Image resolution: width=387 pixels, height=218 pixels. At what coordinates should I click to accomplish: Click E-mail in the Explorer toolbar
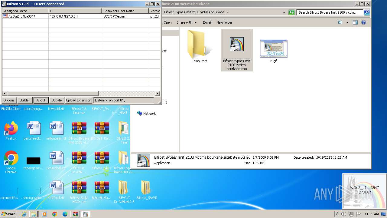click(x=207, y=22)
